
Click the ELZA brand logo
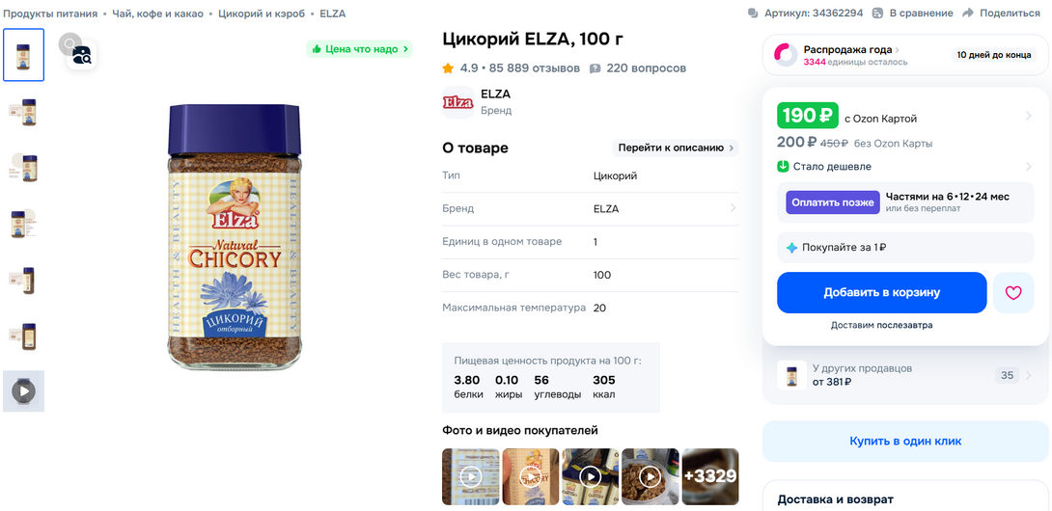(457, 101)
